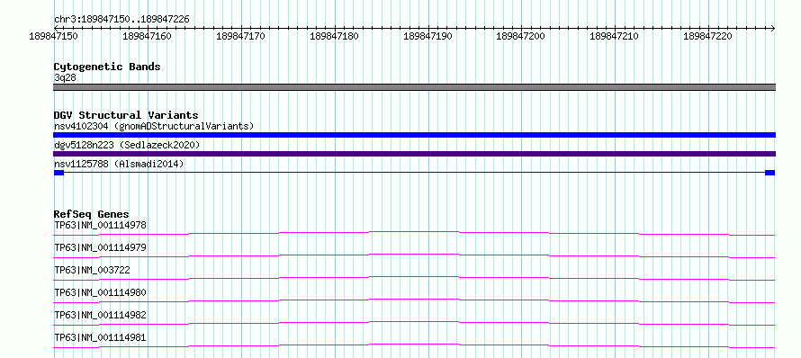Click the blue nsv4102304 variant bar
The height and width of the screenshot is (358, 801).
tap(414, 135)
